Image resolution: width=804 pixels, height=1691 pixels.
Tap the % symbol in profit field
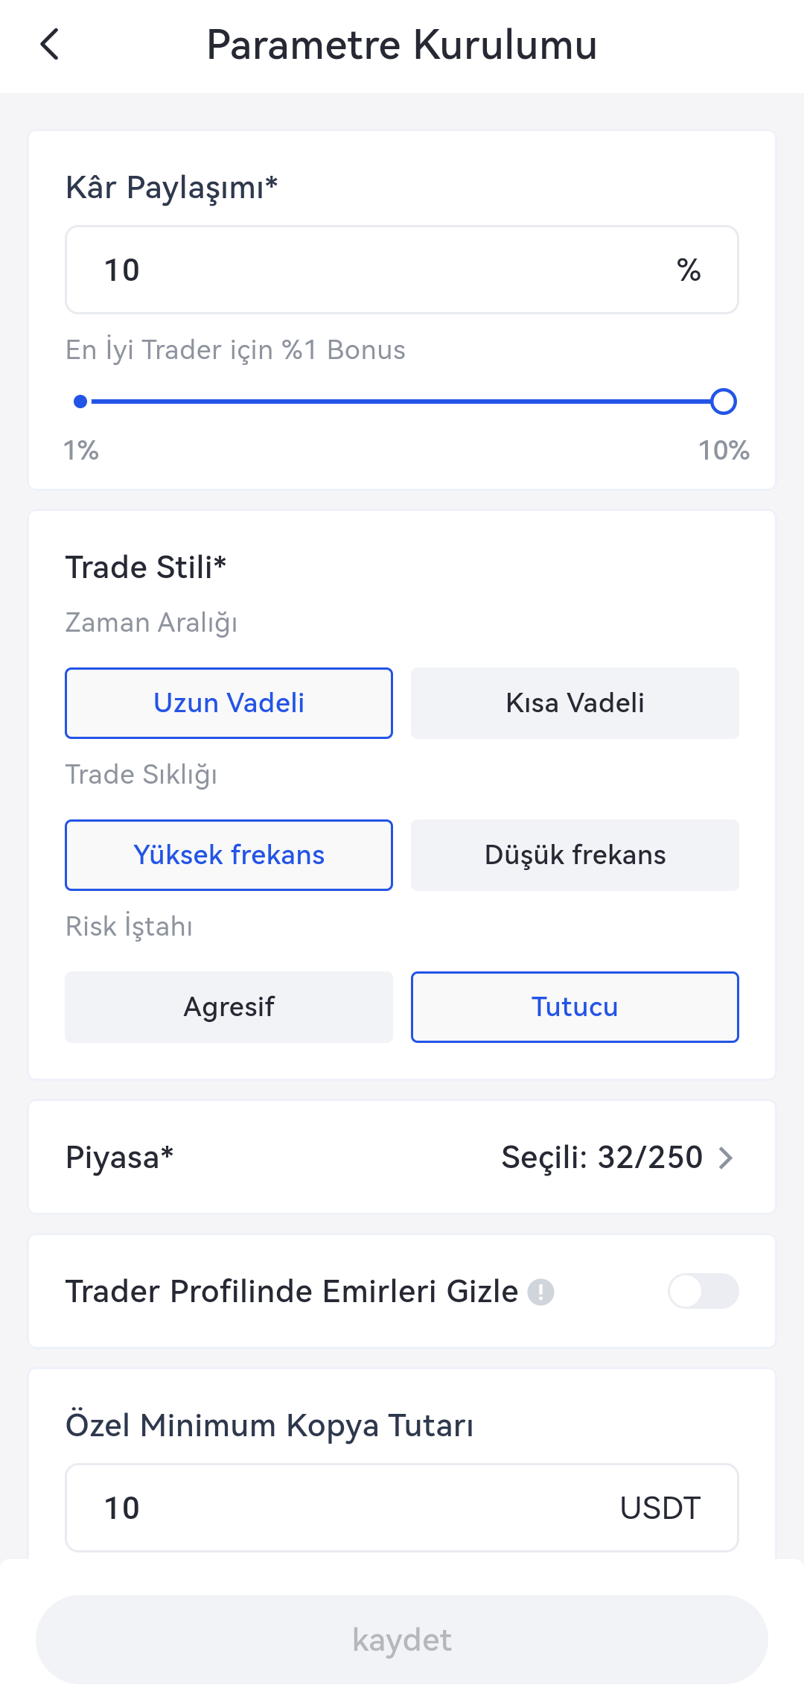[689, 270]
